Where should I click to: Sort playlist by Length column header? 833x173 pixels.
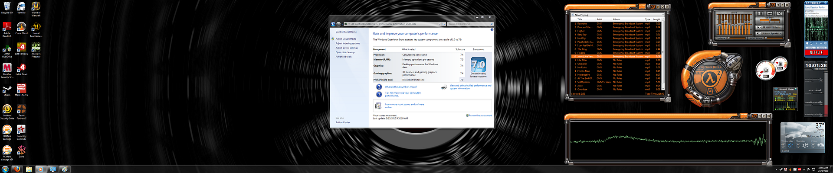(x=657, y=19)
